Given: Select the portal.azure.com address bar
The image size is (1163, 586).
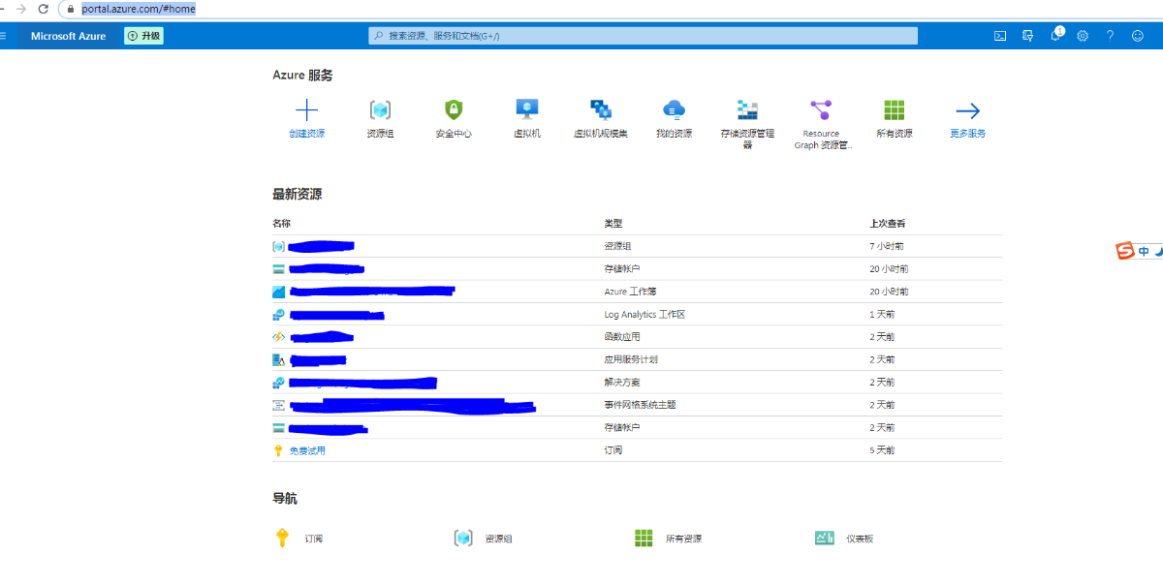Looking at the screenshot, I should click(139, 9).
